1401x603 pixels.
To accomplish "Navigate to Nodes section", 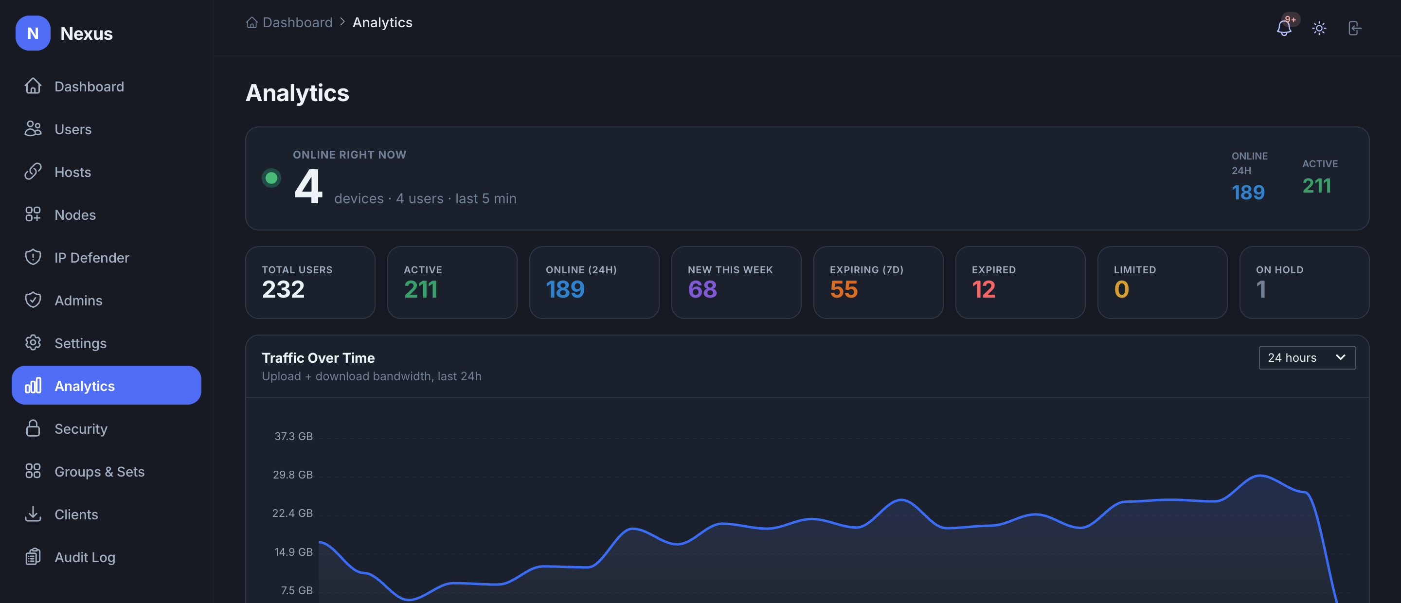I will (106, 214).
